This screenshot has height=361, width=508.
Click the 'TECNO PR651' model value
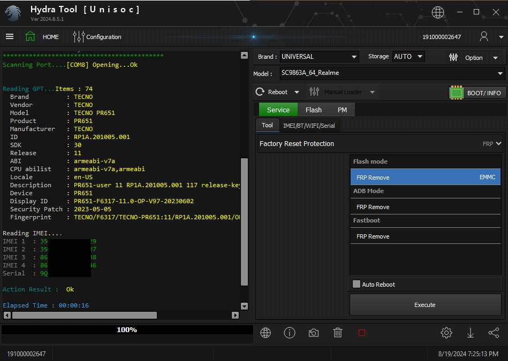tap(94, 113)
